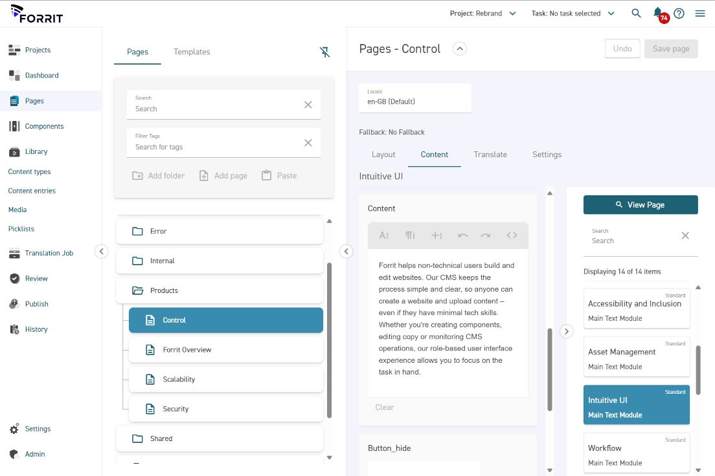Open the hamburger menu at top right
The image size is (715, 476).
(x=700, y=12)
